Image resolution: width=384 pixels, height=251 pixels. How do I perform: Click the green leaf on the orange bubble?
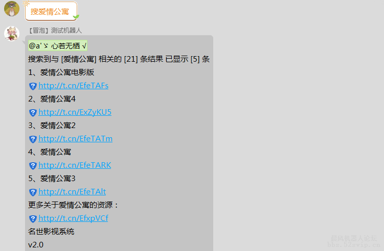coord(76,17)
